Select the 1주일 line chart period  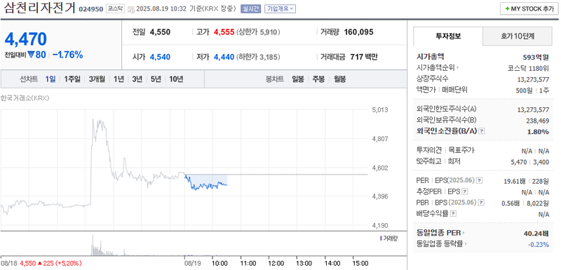tap(72, 79)
